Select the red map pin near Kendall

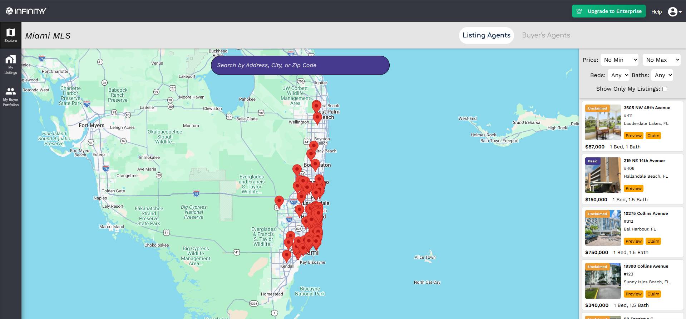[286, 256]
